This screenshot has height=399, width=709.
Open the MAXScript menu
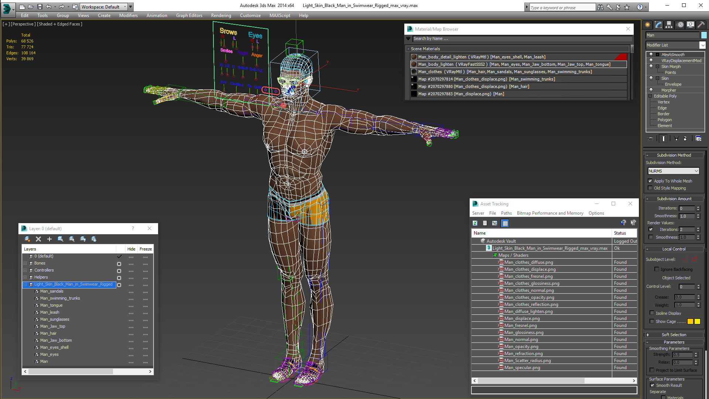pyautogui.click(x=280, y=16)
